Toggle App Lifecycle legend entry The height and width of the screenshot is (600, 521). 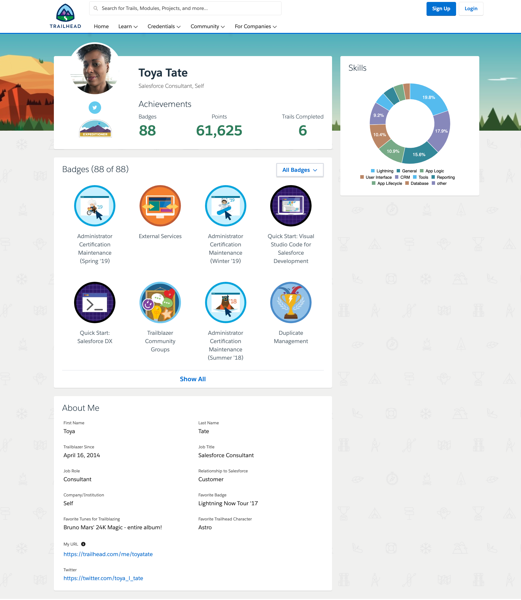point(387,183)
